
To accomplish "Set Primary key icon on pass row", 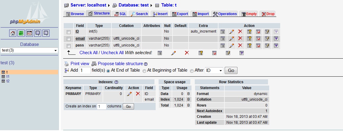I will (x=249, y=46).
